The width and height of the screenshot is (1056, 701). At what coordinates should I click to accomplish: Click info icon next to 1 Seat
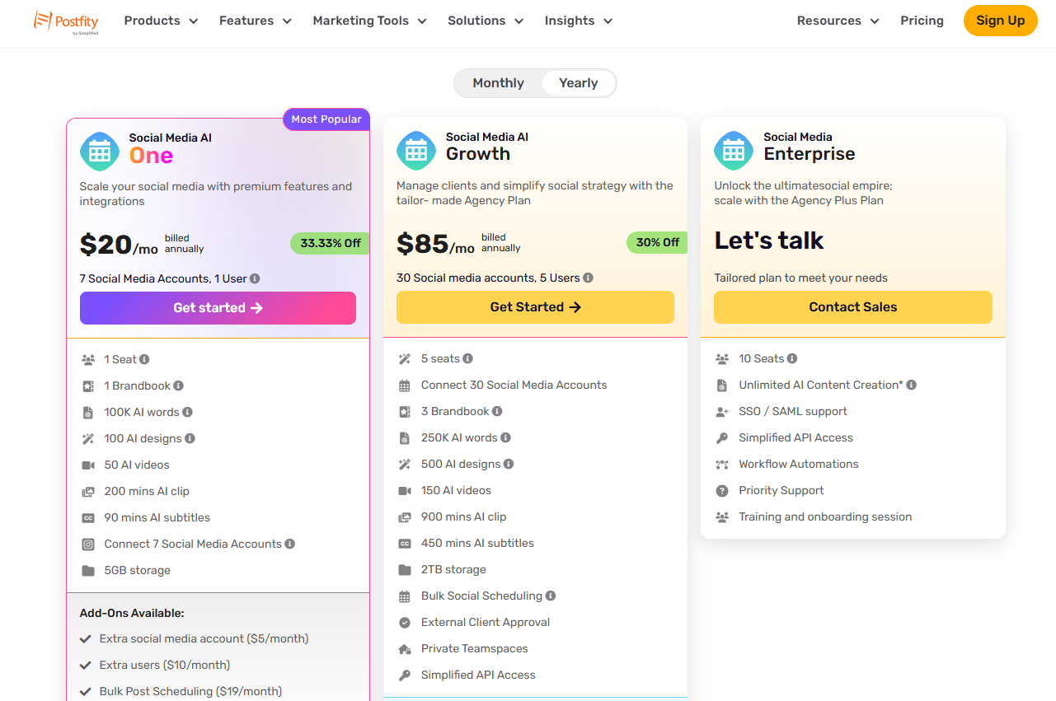[x=144, y=359]
